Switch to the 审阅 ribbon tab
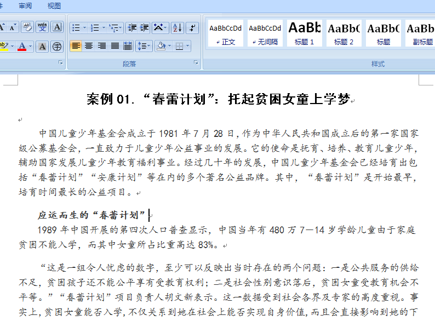This screenshot has height=321, width=435. point(25,6)
